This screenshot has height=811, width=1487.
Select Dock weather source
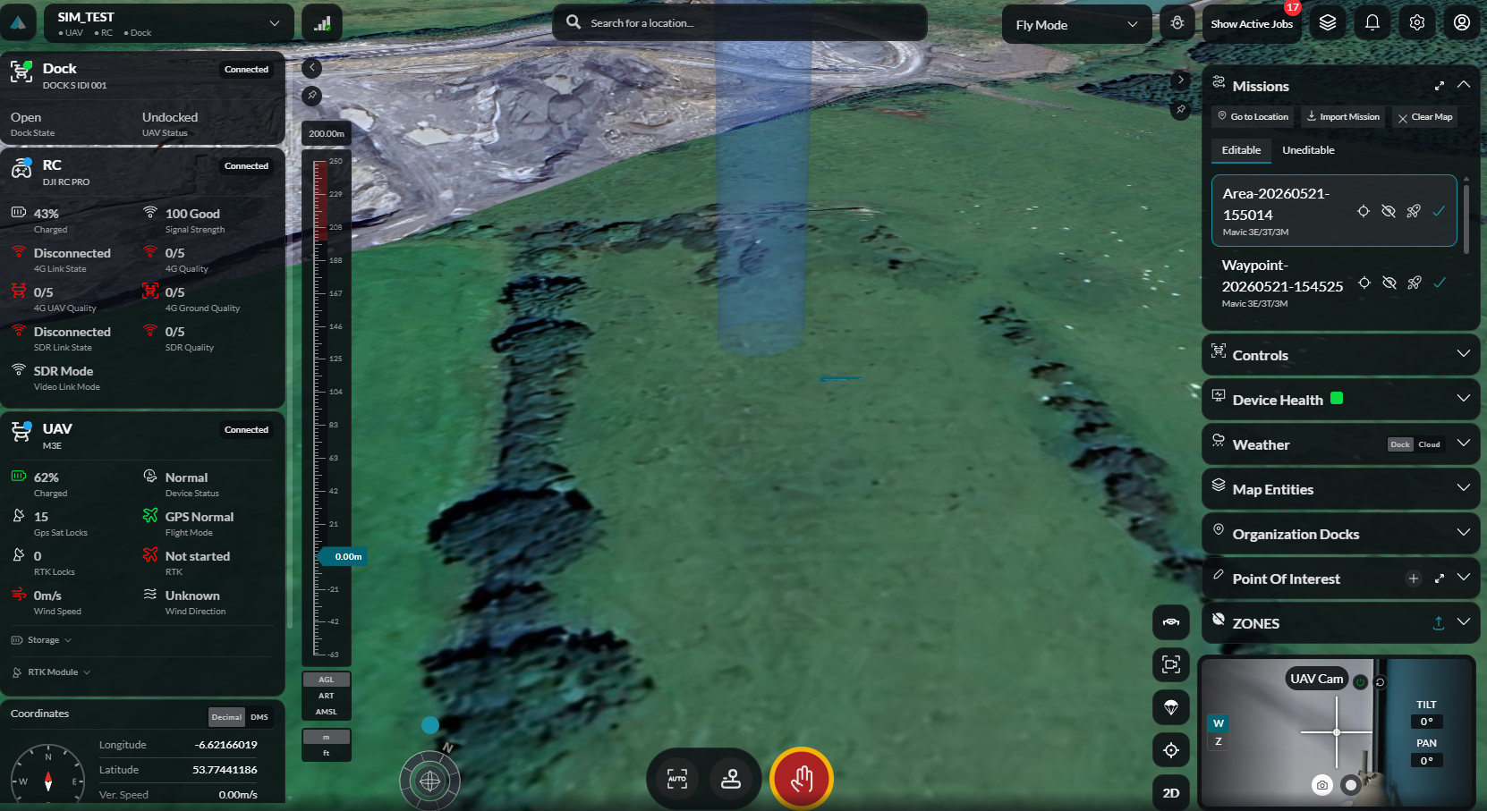1400,444
